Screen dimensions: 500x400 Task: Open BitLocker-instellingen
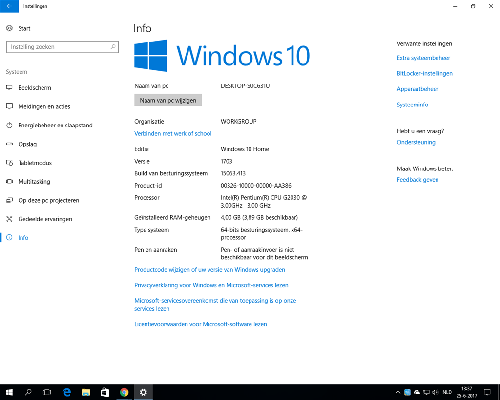click(424, 73)
